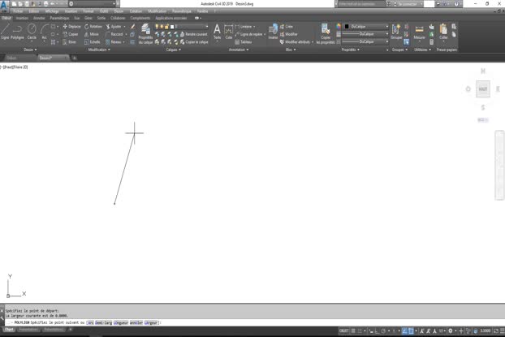Open the application menu A logo
This screenshot has height=337, width=505.
[x=4, y=6]
